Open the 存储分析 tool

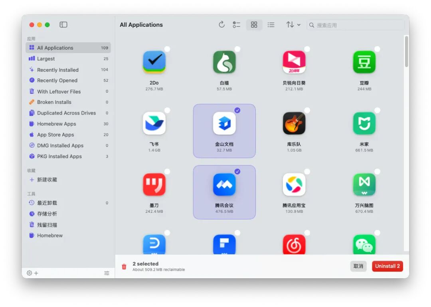(x=68, y=214)
